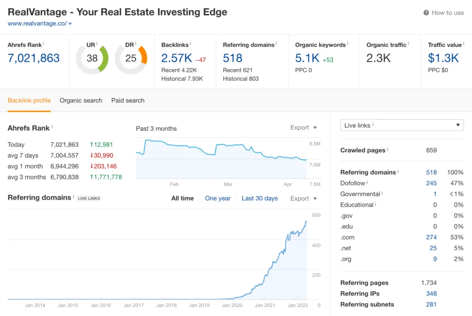Click info icon next to Backlinks heading
This screenshot has width=472, height=316.
190,44
